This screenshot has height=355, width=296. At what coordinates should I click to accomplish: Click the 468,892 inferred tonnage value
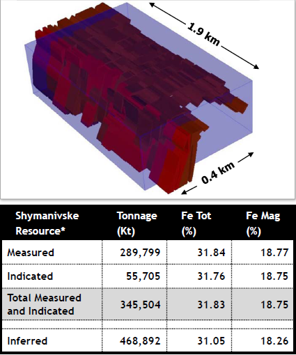click(x=140, y=341)
